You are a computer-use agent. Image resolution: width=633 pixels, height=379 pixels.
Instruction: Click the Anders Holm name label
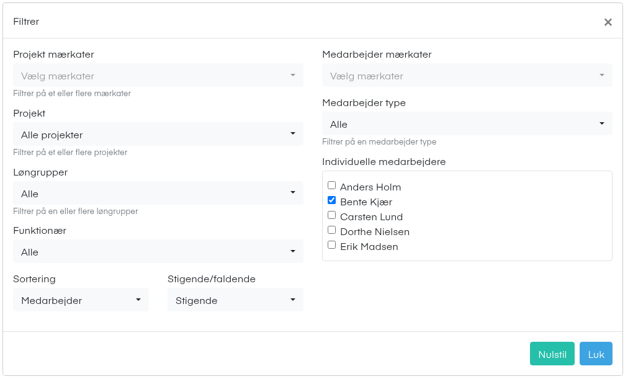point(370,187)
